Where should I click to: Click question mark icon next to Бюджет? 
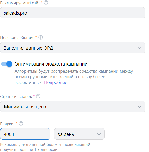(x=21, y=123)
